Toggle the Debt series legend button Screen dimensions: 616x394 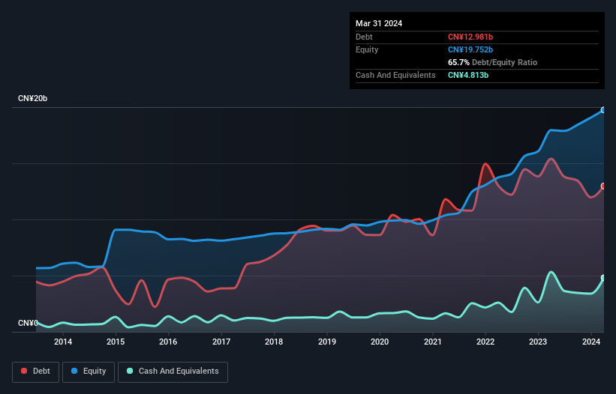(x=36, y=372)
